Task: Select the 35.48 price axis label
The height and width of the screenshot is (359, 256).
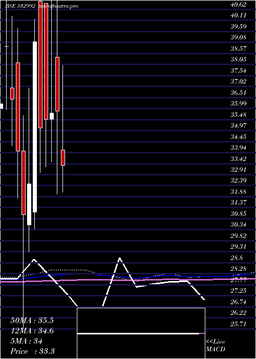Action: point(239,114)
